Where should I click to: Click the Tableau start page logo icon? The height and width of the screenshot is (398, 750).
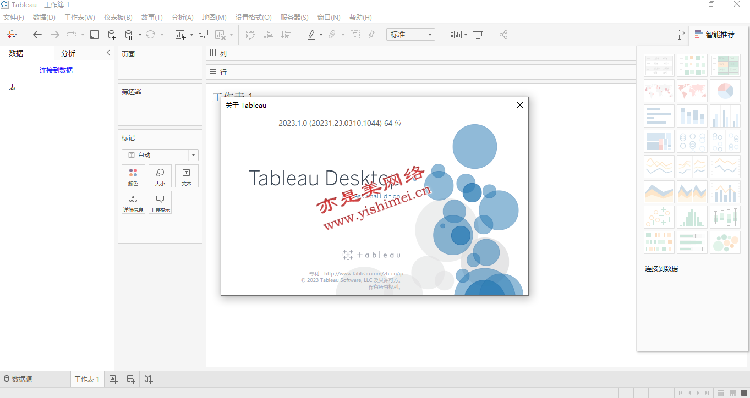[12, 35]
